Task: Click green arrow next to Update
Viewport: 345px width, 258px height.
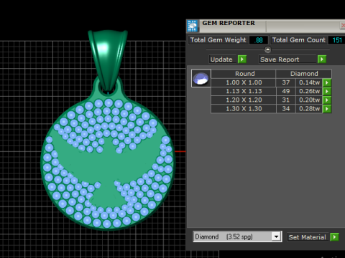Action: pos(242,59)
